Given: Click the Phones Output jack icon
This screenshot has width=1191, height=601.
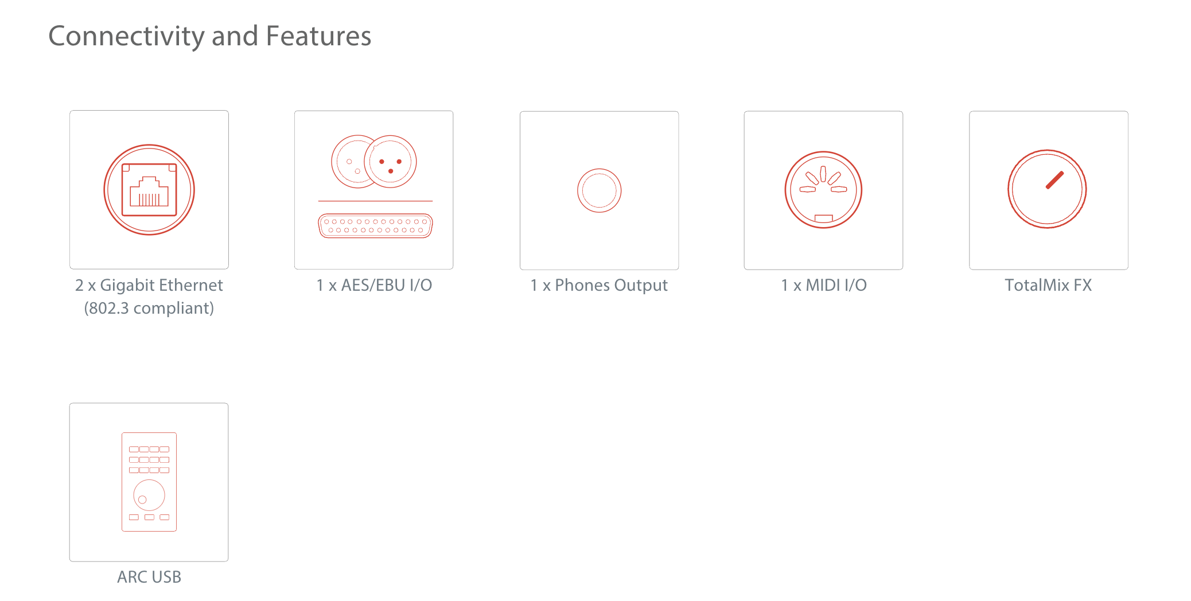Looking at the screenshot, I should click(599, 190).
